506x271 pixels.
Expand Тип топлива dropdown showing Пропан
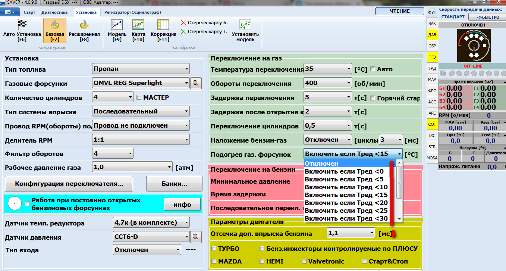141,69
